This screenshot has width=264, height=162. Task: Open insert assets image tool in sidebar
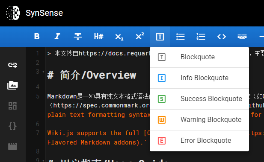pyautogui.click(x=13, y=85)
